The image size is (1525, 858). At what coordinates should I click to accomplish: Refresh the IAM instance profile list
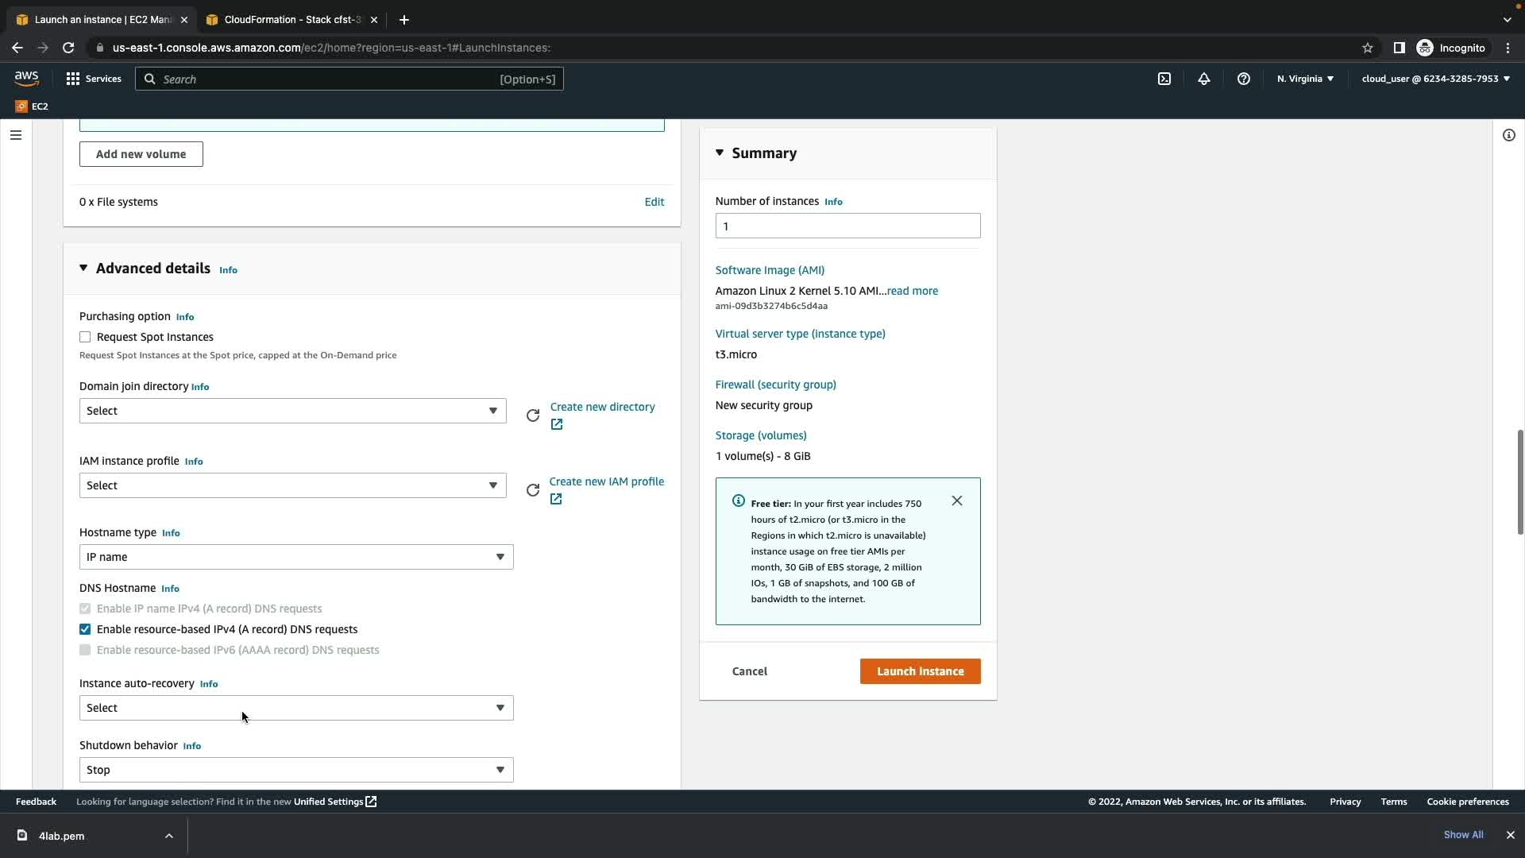[x=533, y=490]
